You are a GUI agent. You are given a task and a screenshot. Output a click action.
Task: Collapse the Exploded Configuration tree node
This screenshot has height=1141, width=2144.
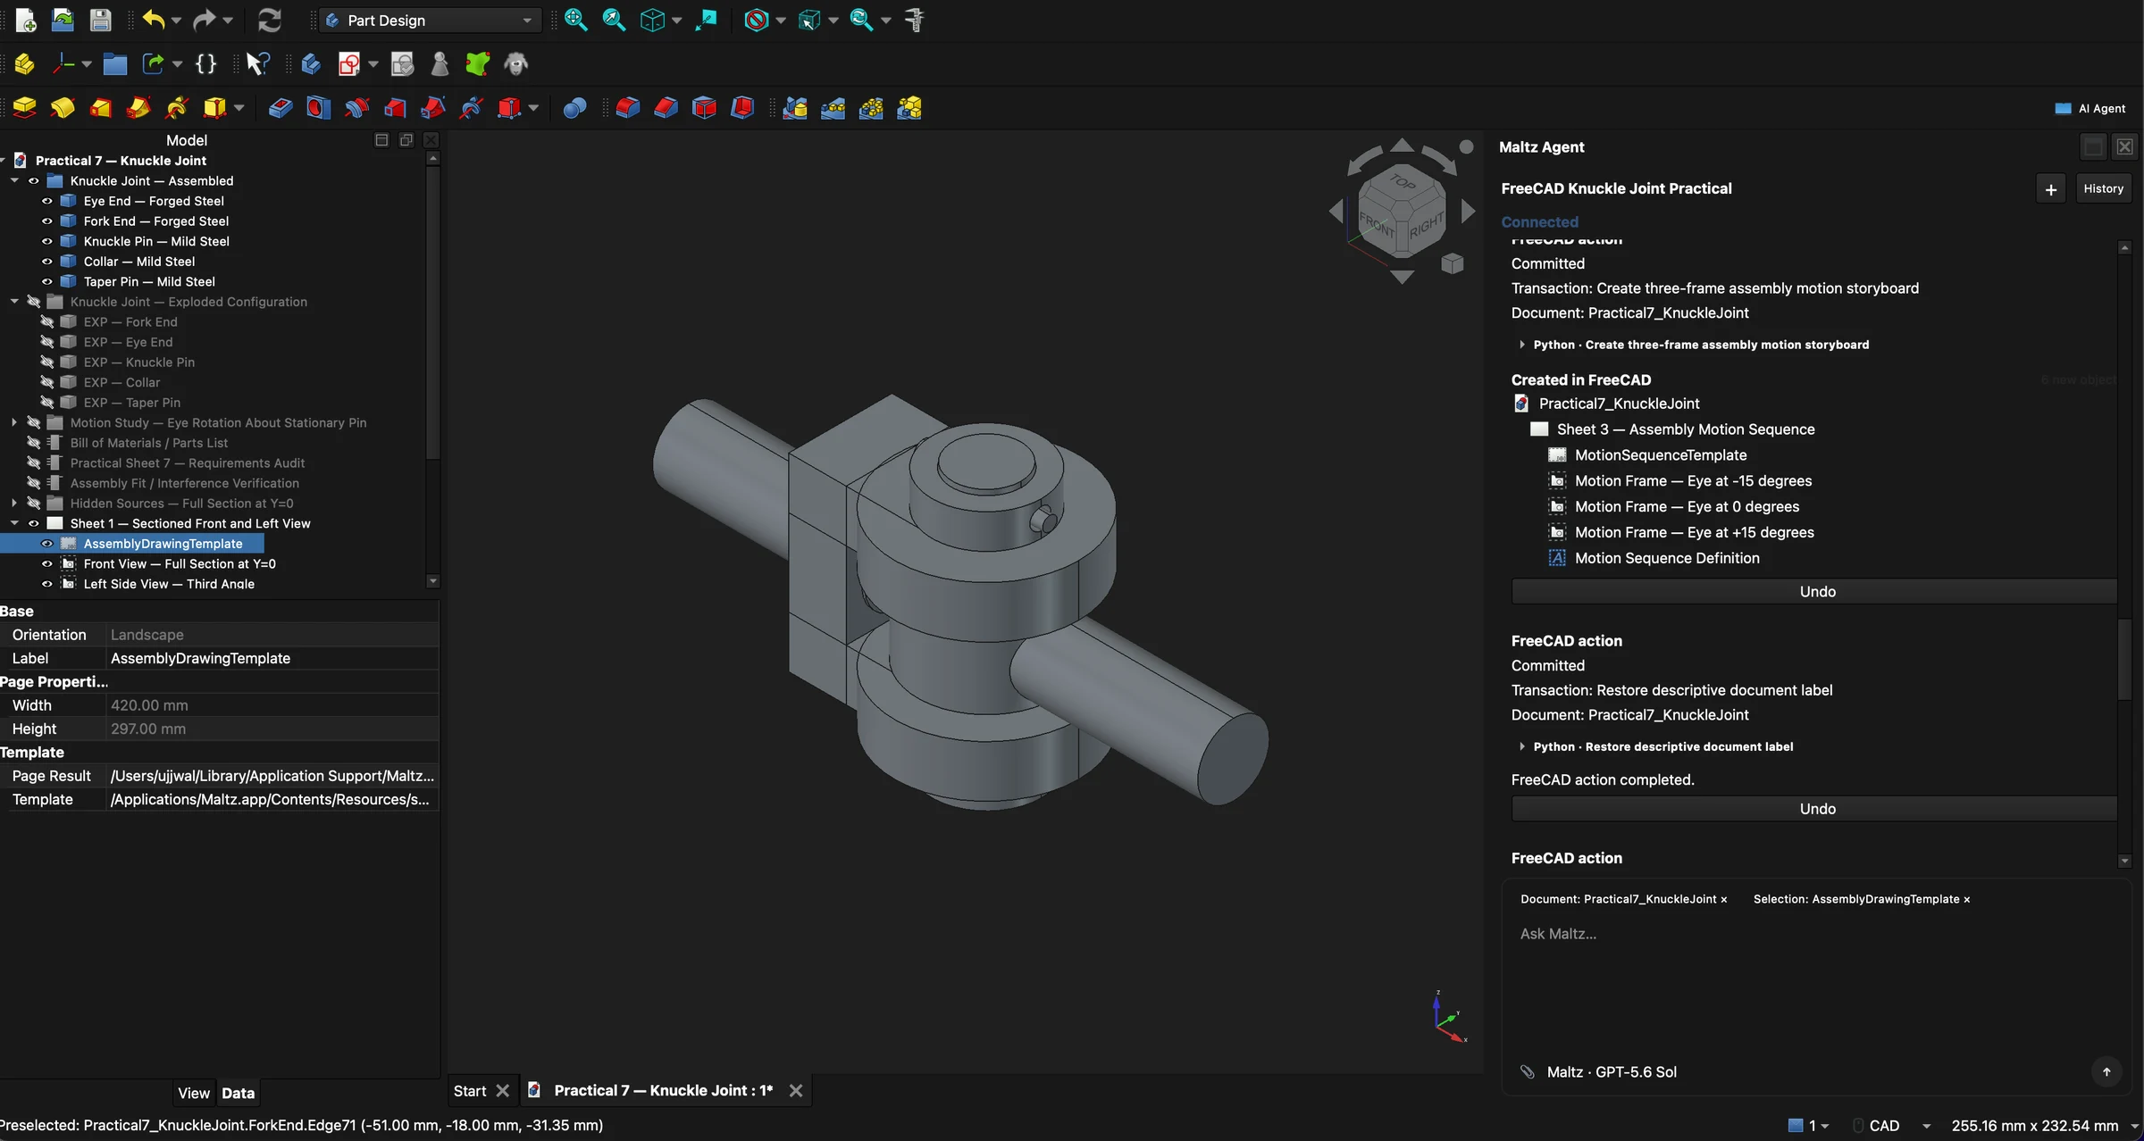(14, 302)
